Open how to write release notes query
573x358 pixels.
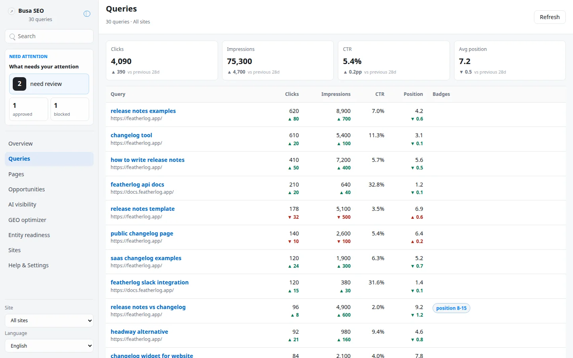(148, 160)
